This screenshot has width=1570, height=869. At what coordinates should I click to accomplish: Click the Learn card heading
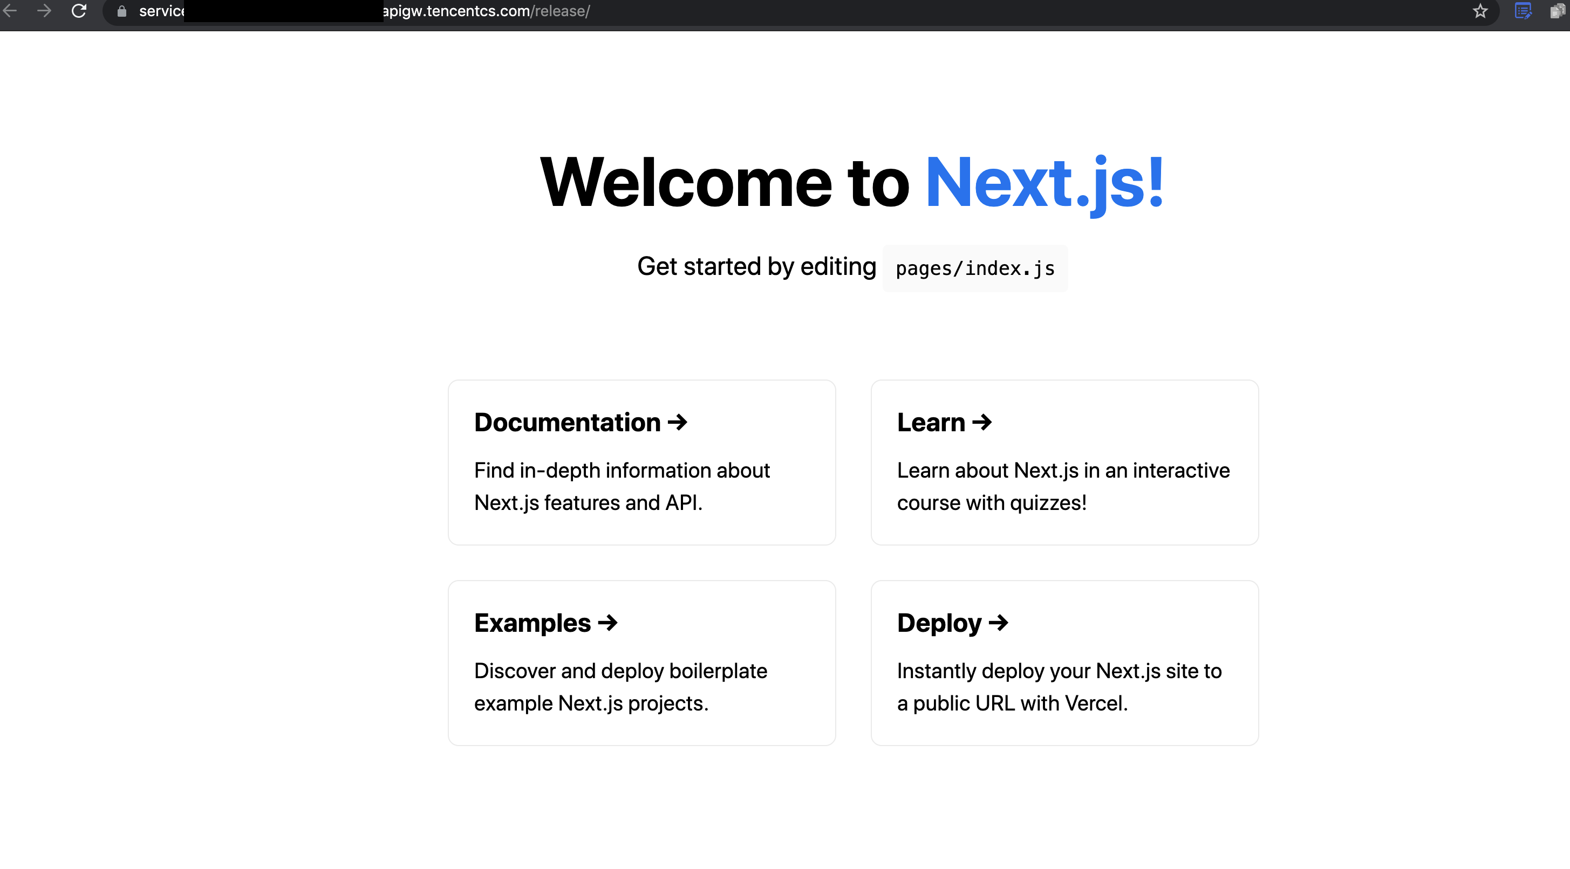pos(931,422)
